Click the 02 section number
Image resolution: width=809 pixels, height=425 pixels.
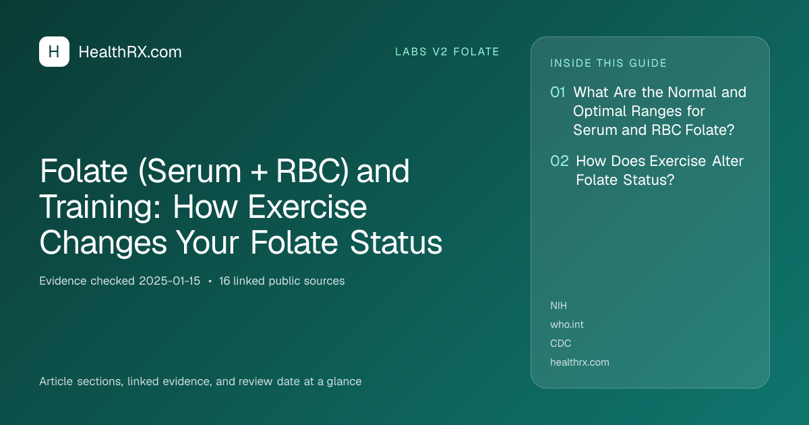click(560, 161)
